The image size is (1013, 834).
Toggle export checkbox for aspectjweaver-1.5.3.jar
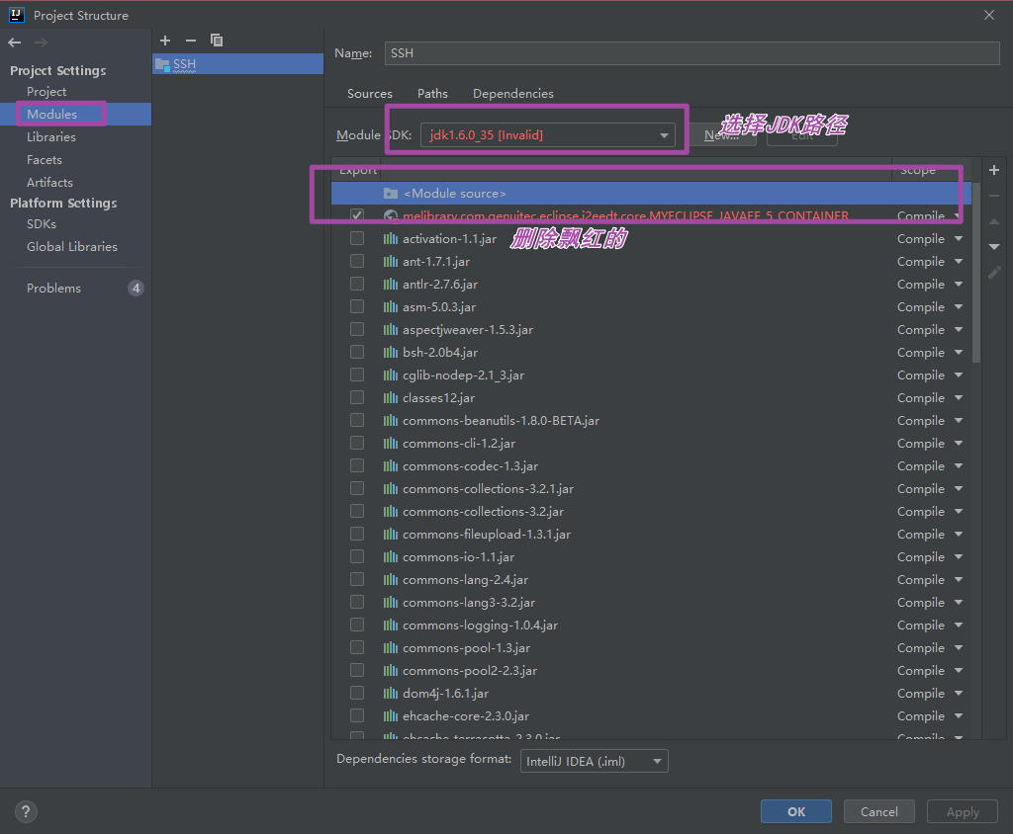pyautogui.click(x=356, y=329)
